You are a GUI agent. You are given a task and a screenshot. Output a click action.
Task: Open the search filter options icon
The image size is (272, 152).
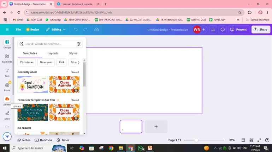79,44
